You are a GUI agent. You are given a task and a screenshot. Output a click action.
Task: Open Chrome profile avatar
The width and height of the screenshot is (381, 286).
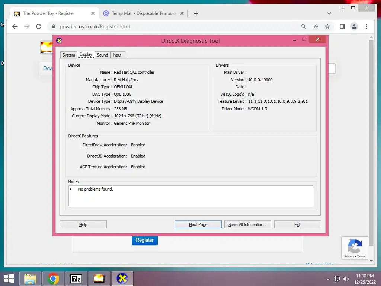[354, 26]
